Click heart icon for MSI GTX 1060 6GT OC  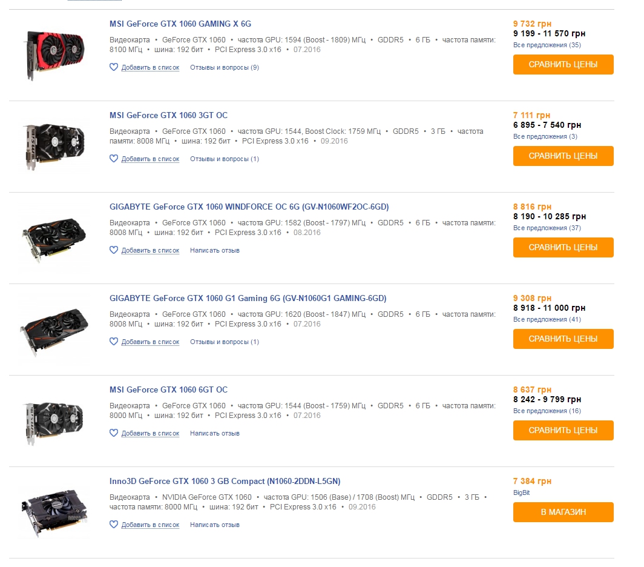point(113,433)
